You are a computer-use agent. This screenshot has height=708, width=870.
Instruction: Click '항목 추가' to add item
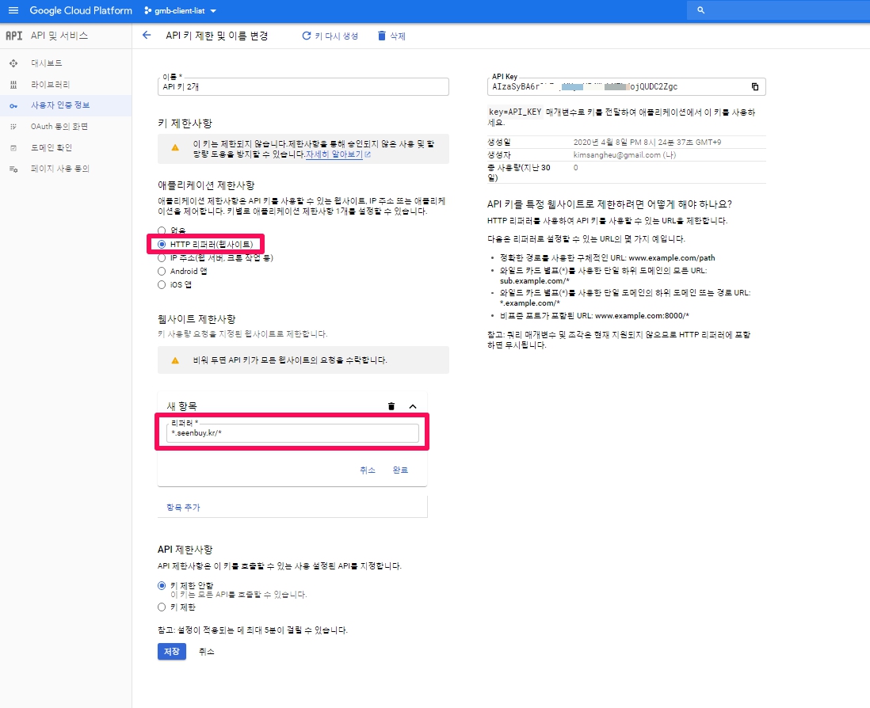coord(183,506)
